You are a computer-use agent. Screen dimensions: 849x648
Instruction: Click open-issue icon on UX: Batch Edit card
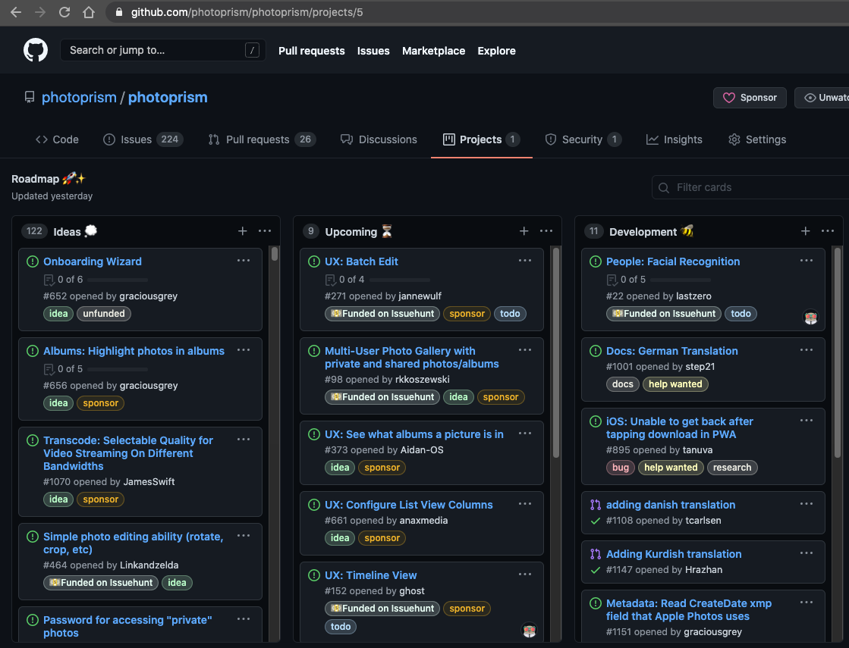[x=314, y=261]
